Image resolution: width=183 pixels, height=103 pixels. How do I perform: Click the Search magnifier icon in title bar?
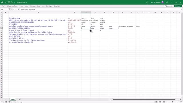(x=147, y=2)
